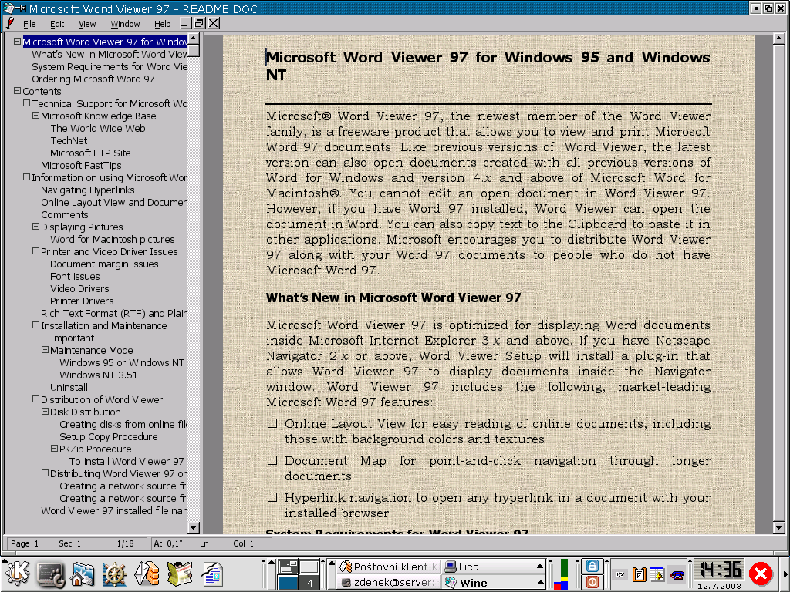Jump to System Requirements in the document map

pyautogui.click(x=110, y=66)
